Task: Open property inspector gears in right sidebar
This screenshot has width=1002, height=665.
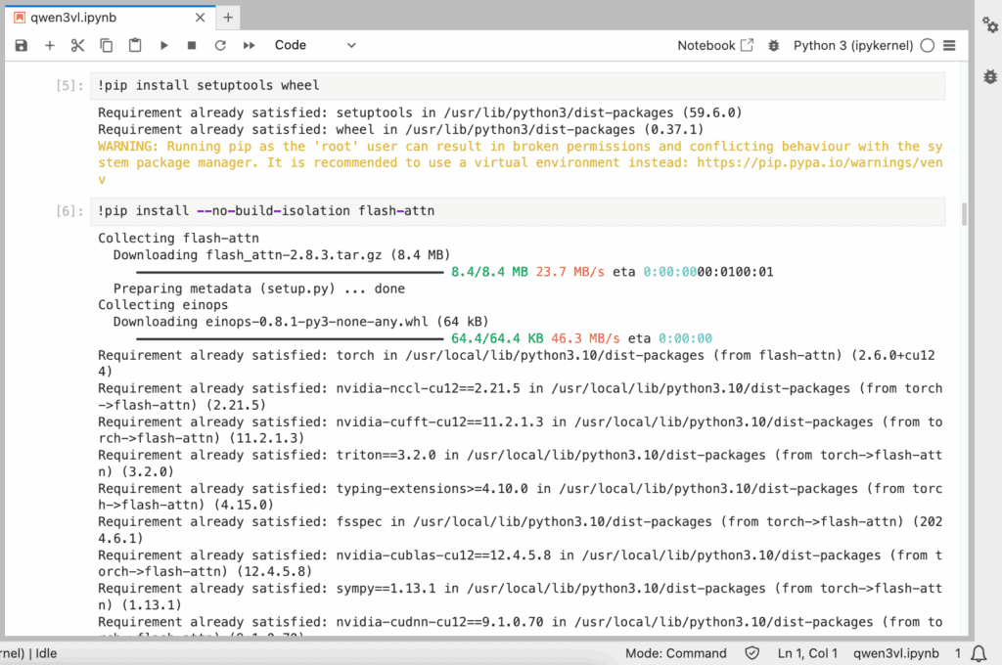Action: [989, 25]
